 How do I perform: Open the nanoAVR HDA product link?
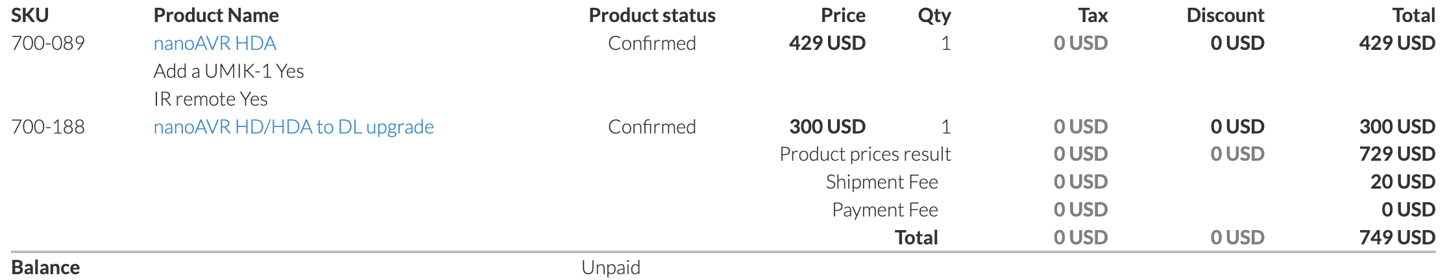(215, 43)
